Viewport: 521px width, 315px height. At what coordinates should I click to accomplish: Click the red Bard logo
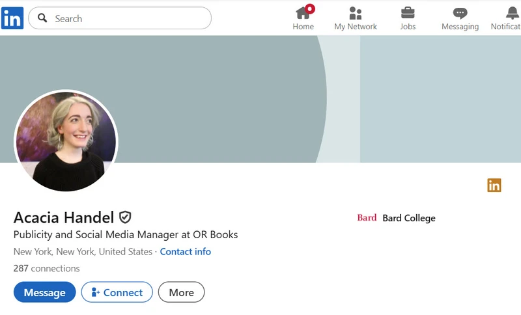367,218
